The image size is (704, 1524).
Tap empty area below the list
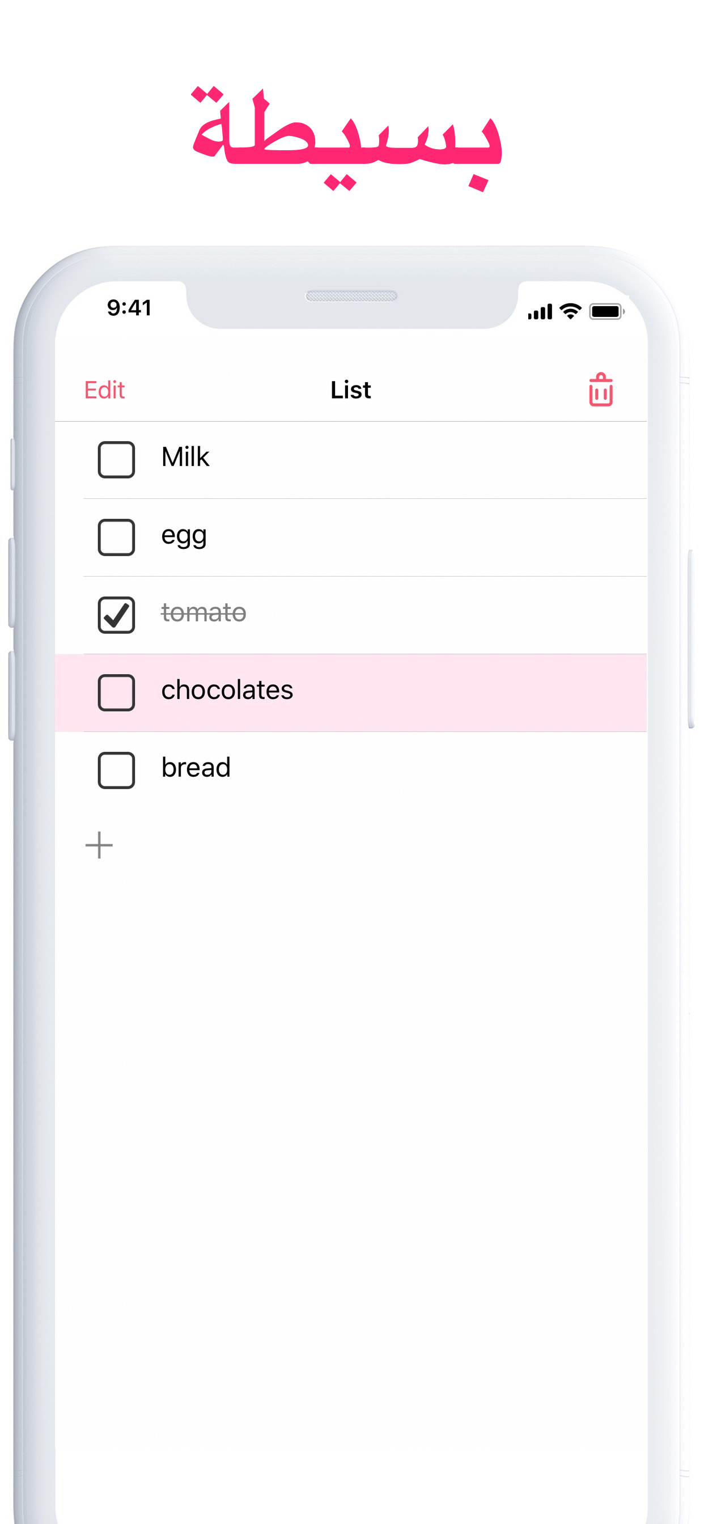click(x=351, y=1154)
